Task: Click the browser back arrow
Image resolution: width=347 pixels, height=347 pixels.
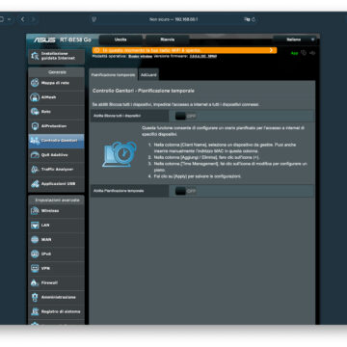Action: 22,19
